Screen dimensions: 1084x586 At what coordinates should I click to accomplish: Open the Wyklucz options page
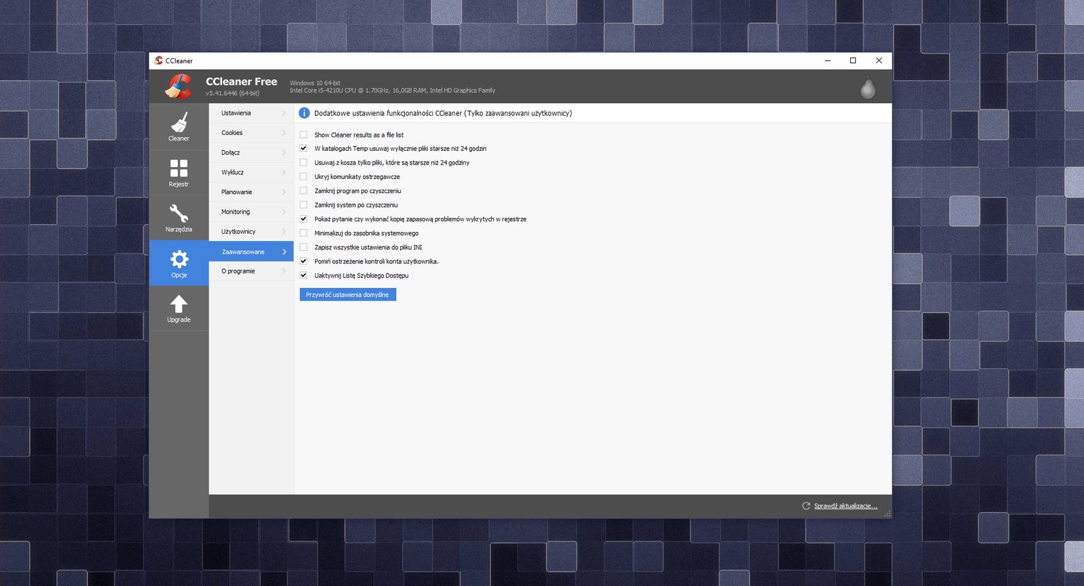(251, 172)
